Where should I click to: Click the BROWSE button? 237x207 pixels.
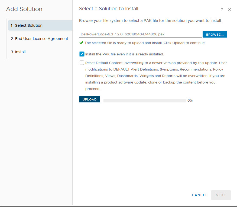click(215, 34)
